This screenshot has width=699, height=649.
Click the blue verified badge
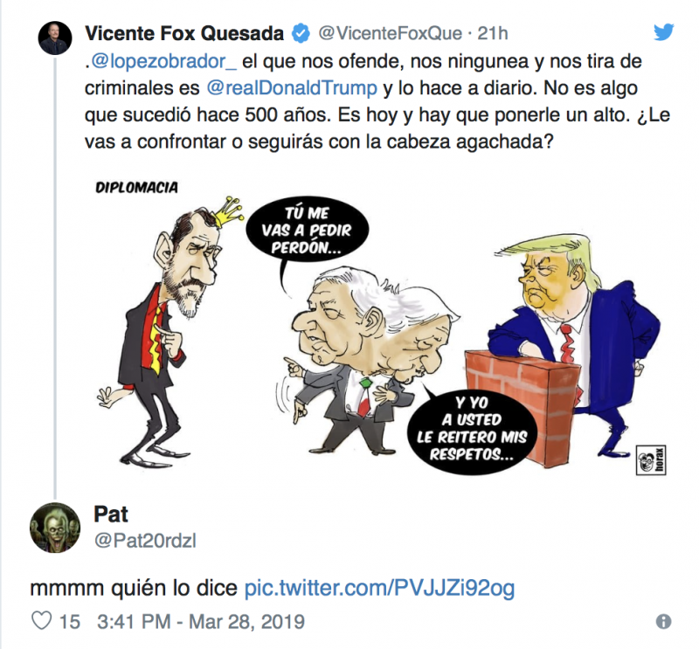coord(301,33)
